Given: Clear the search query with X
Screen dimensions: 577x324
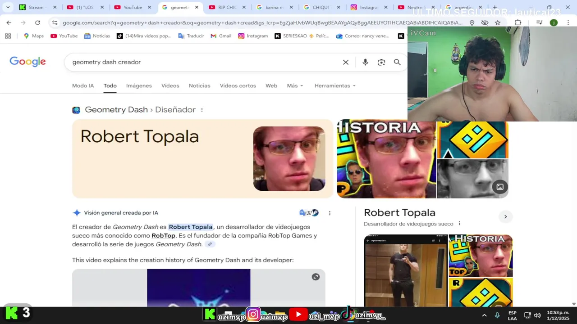Looking at the screenshot, I should coord(346,62).
